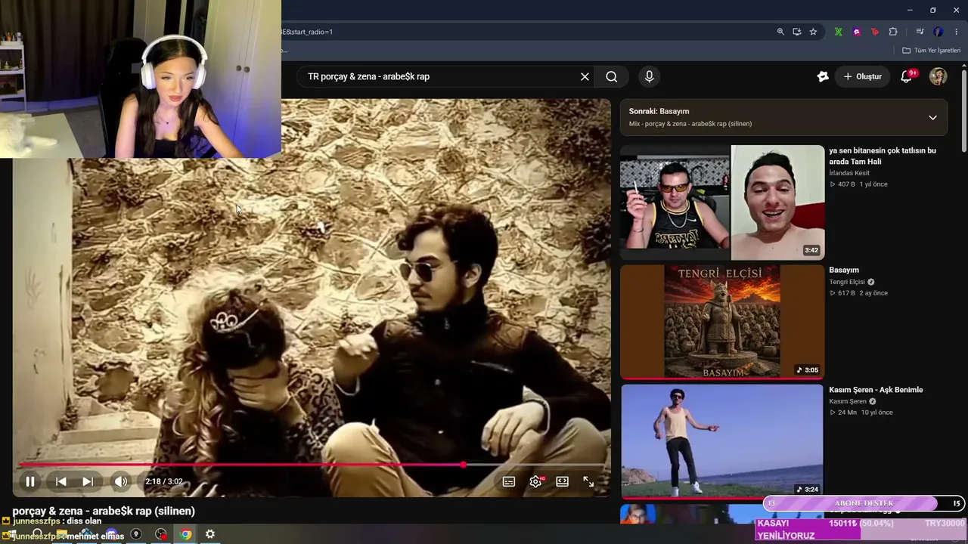Open the Basayım video thumbnail
Screen dimensions: 968x544
[x=722, y=322]
